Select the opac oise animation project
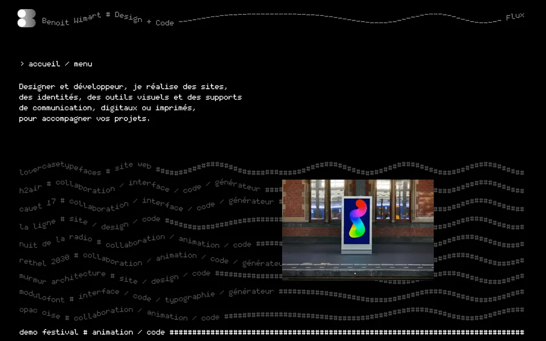 pos(119,314)
